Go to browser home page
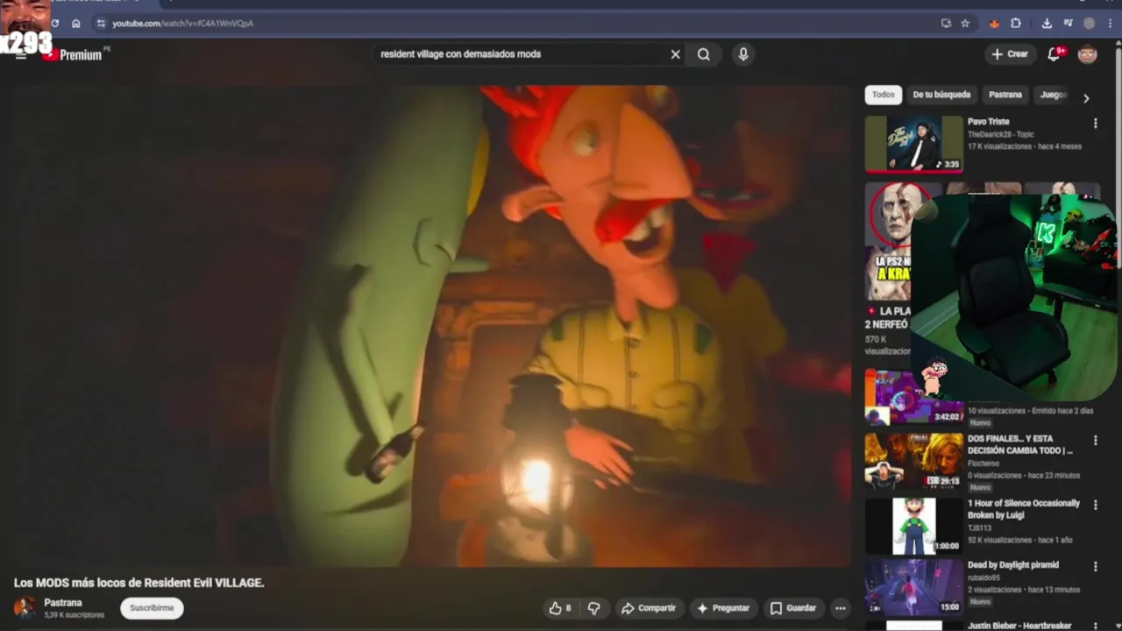The width and height of the screenshot is (1122, 631). point(76,24)
